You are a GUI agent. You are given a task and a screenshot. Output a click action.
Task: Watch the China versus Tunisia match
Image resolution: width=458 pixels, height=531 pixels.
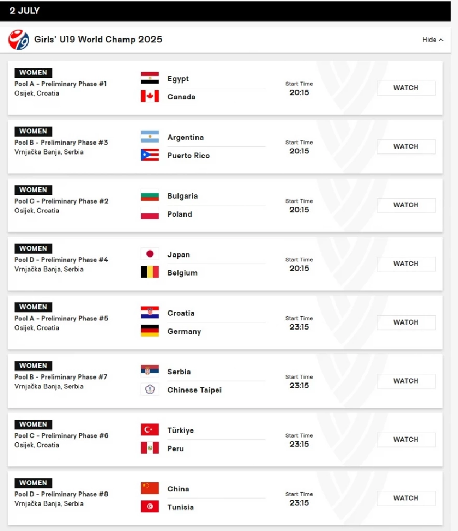pos(406,498)
